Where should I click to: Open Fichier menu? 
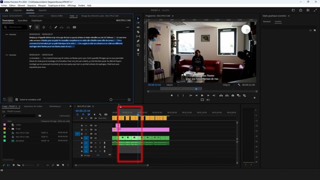pos(4,5)
